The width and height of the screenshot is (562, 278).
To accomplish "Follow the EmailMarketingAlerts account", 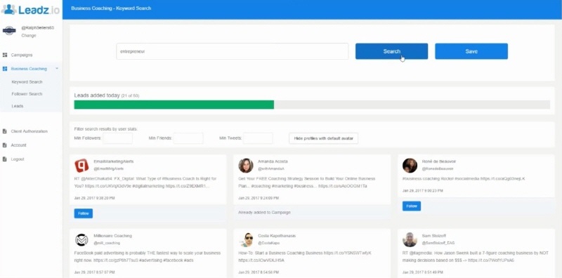I will (83, 213).
